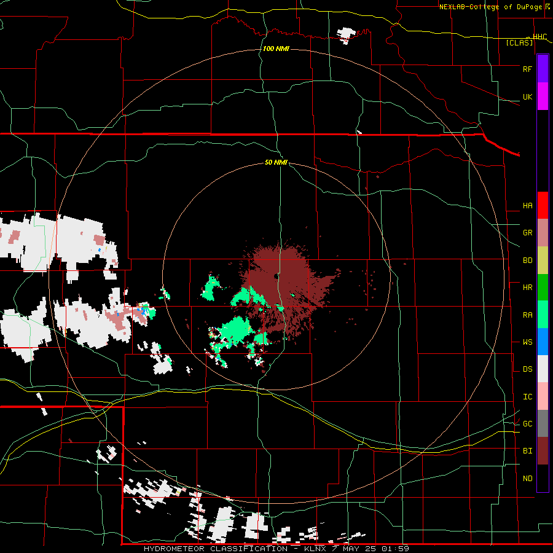Click the 100 NMI range ring label
The image size is (553, 553).
click(x=276, y=49)
